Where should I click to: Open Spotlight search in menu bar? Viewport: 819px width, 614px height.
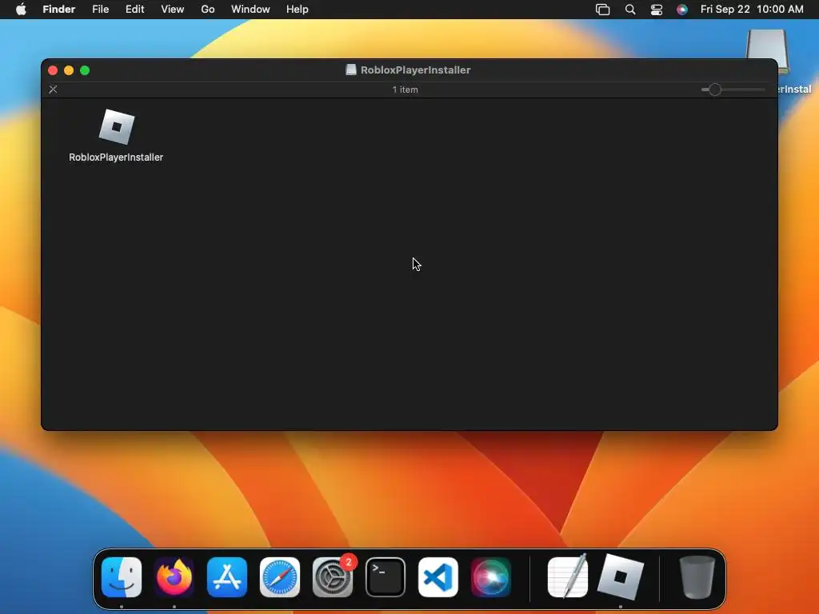click(630, 10)
